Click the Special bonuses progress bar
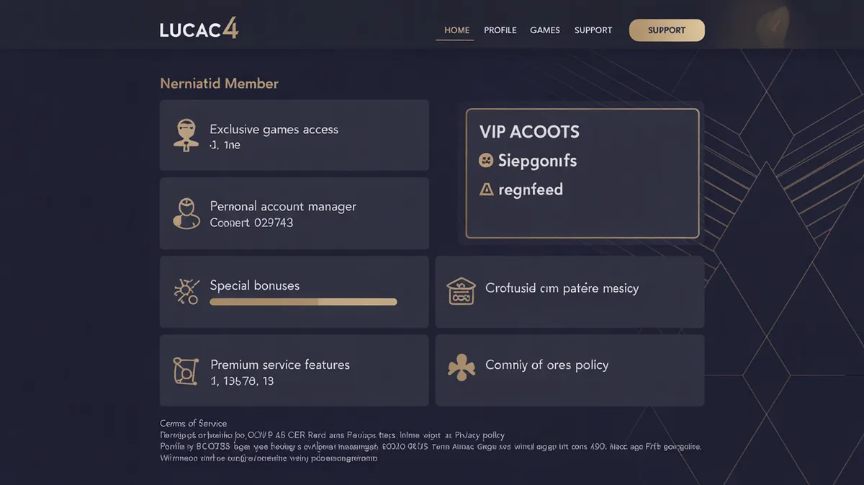Viewport: 864px width, 485px height. click(x=302, y=302)
